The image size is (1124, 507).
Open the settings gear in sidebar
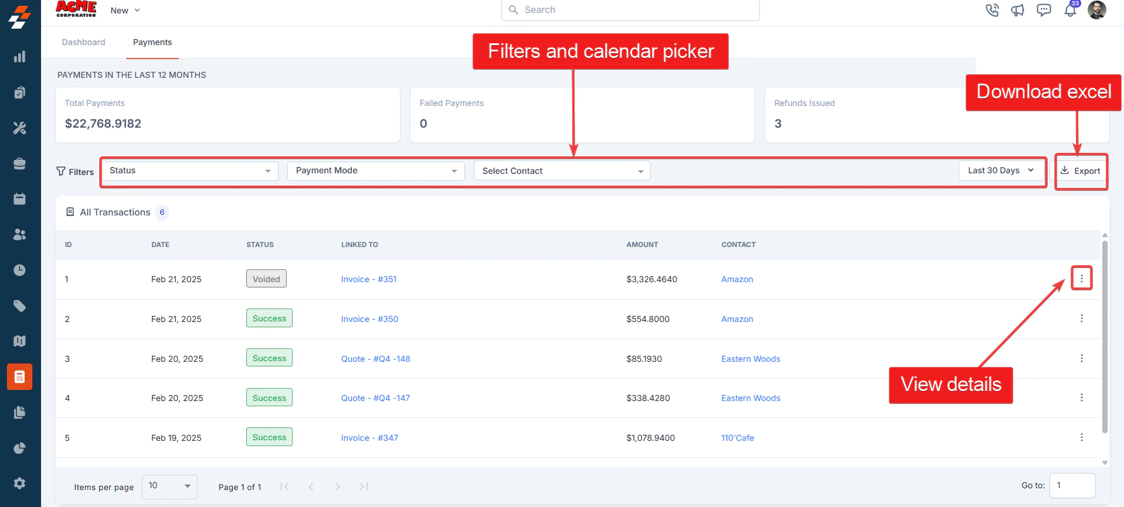[19, 484]
